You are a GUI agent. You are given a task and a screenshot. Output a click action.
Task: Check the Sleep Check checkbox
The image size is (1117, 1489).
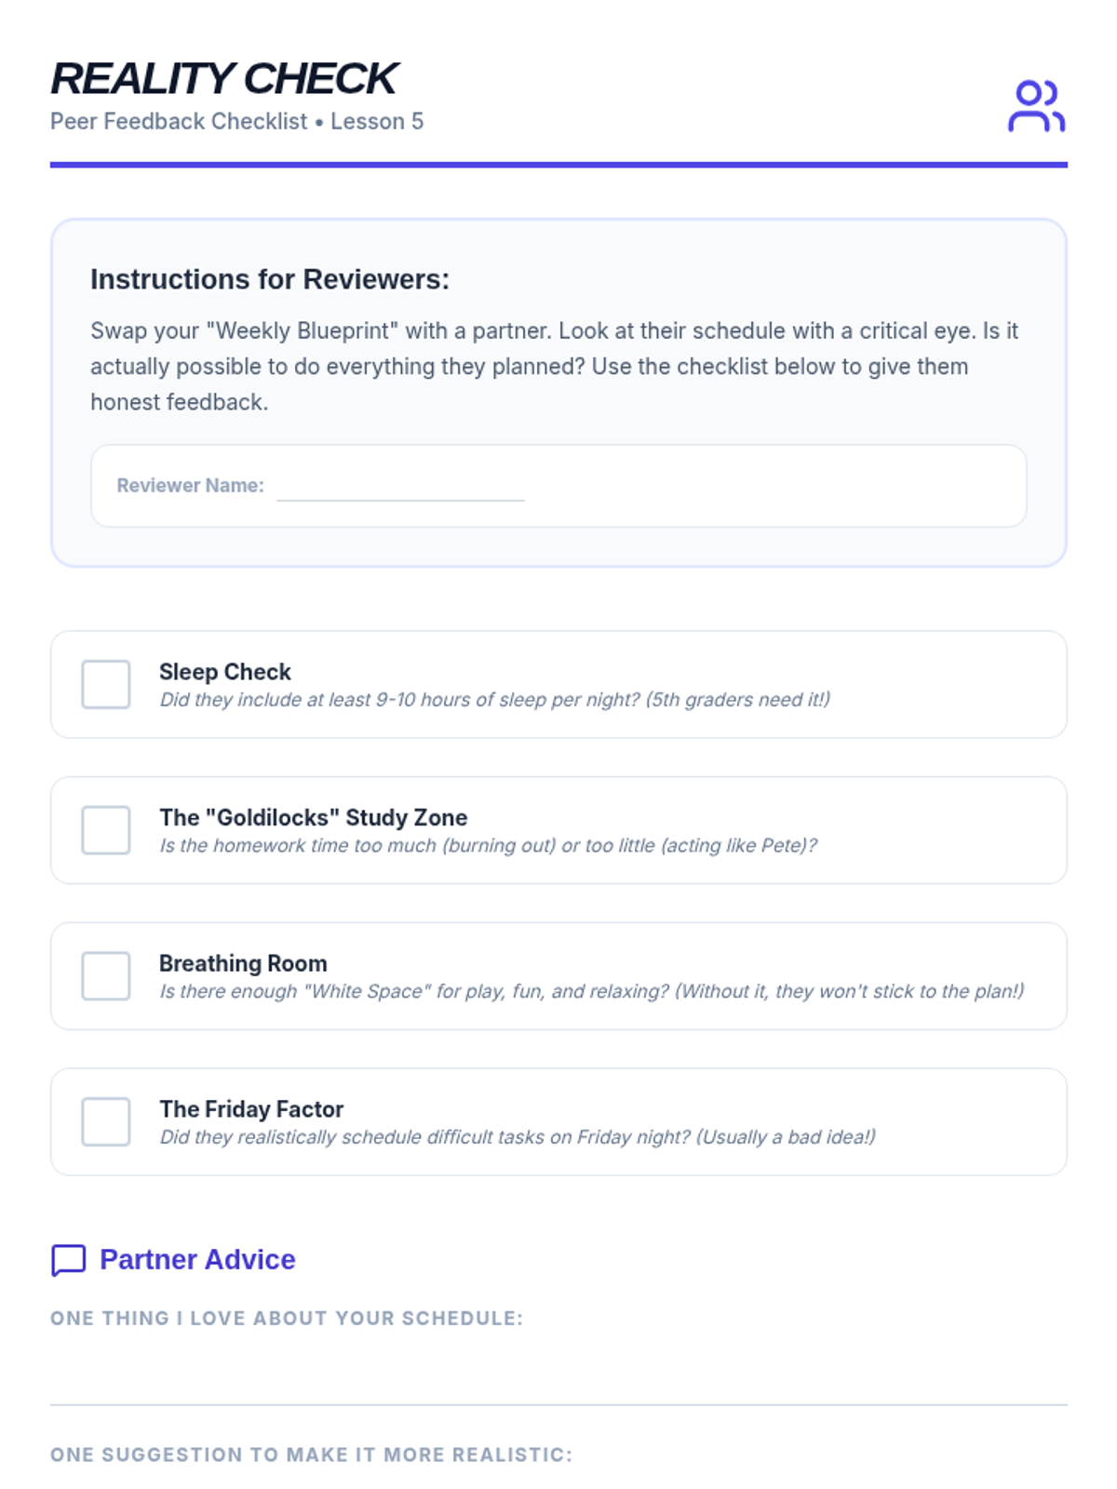pyautogui.click(x=106, y=685)
